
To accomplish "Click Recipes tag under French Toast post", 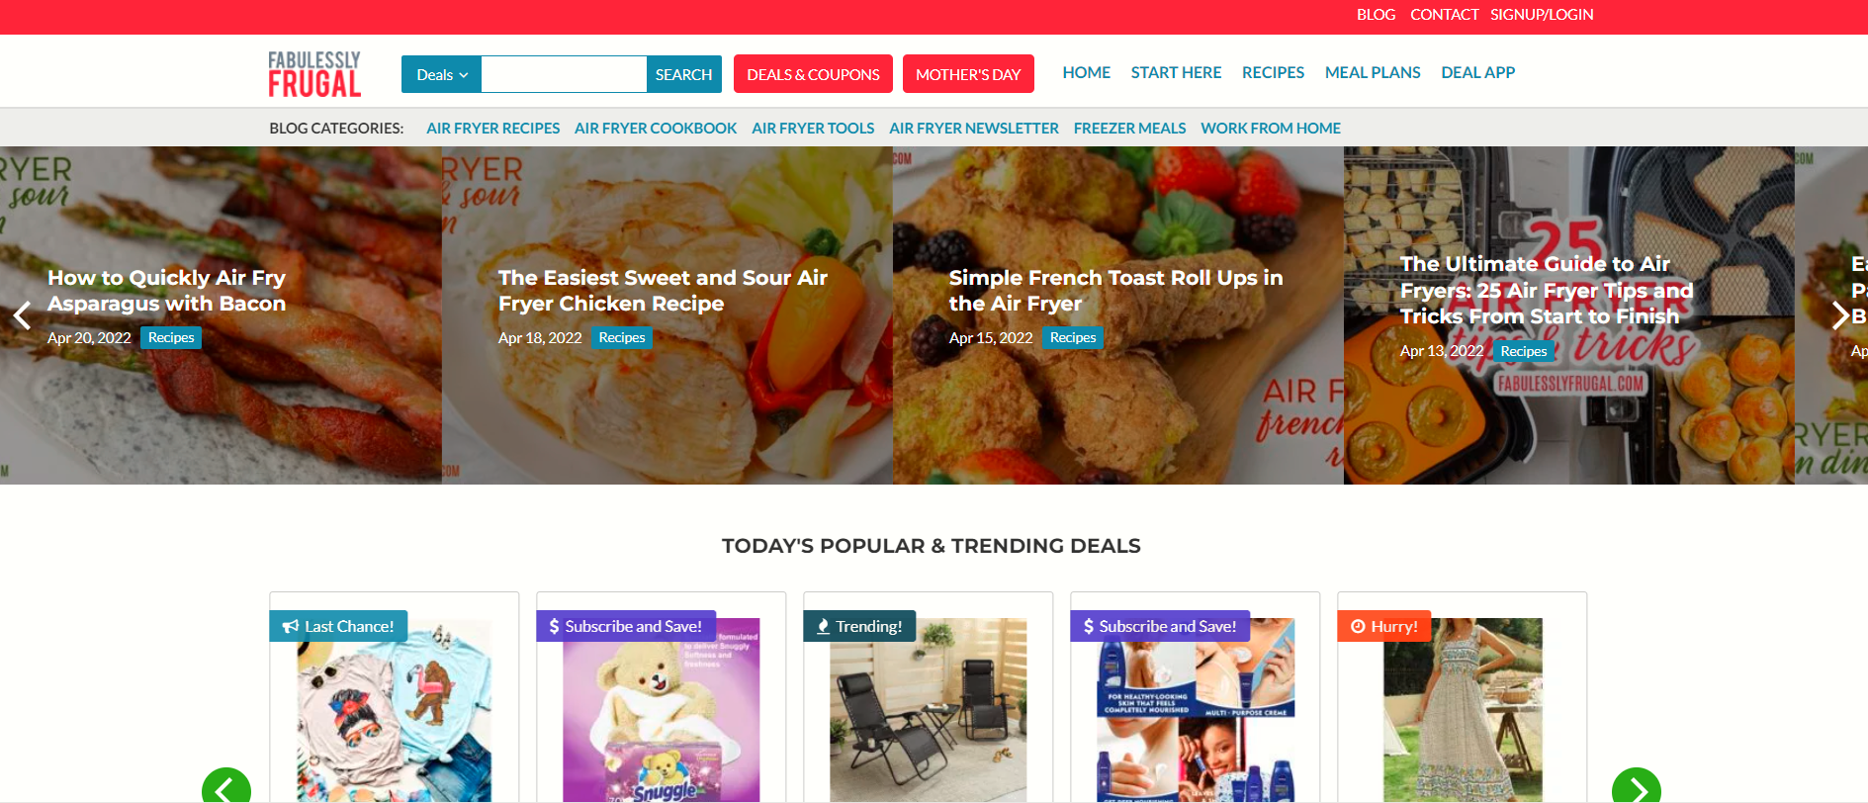I will point(1073,337).
